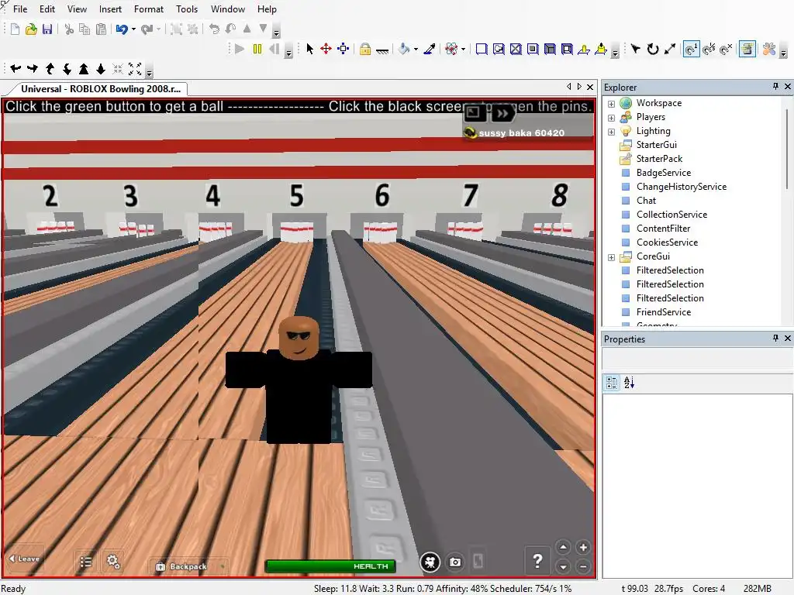Choose the Glue surface icon
Screen dimensions: 794x595
tap(499, 49)
